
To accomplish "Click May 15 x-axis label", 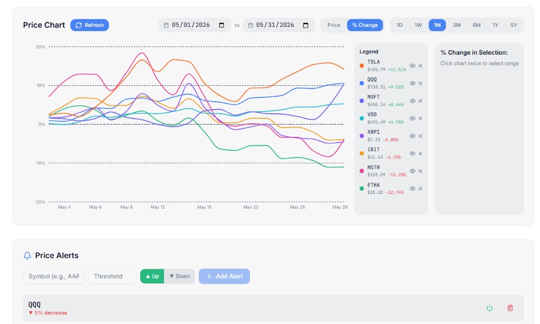I will click(204, 207).
